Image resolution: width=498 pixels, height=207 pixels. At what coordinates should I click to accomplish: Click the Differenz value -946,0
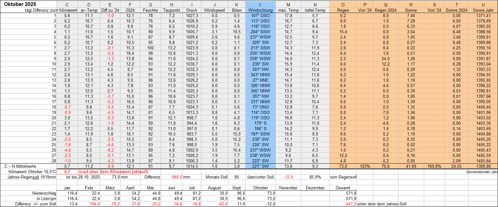pos(176,177)
